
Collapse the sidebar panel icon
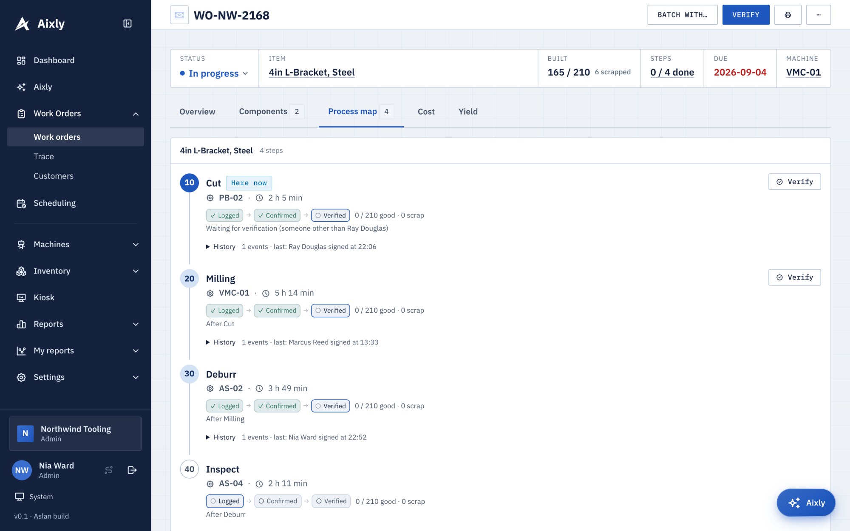127,23
